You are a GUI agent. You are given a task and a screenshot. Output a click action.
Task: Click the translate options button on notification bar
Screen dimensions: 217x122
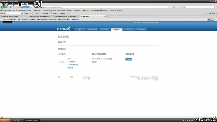pyautogui.click(x=210, y=20)
